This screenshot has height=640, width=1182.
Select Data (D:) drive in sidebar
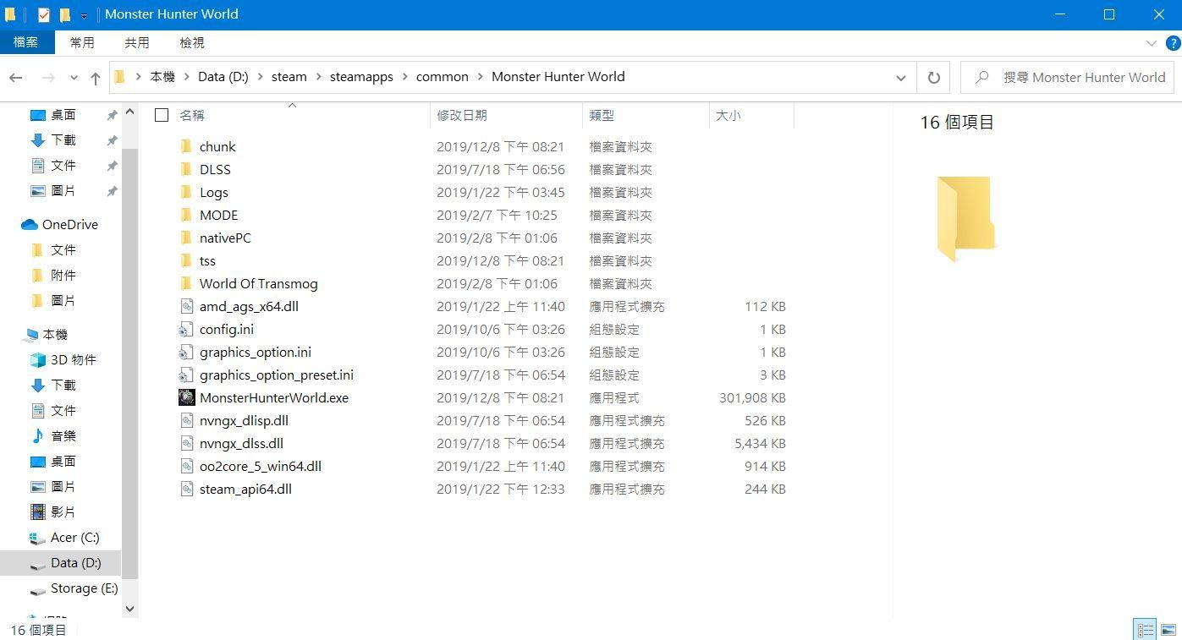75,562
